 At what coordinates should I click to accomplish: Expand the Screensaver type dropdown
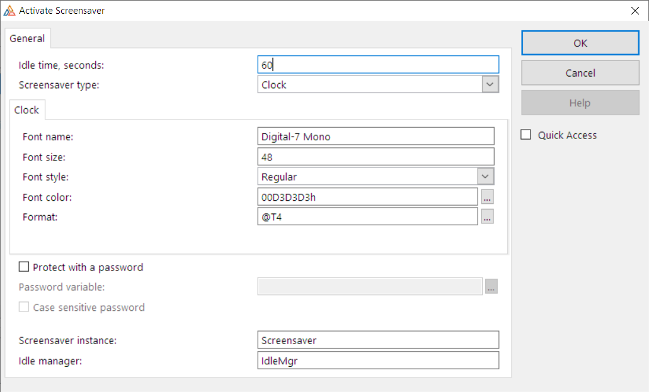(490, 84)
